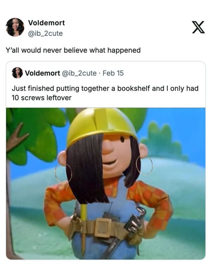Open Voldemort name inside the quoted tweet

[43, 73]
